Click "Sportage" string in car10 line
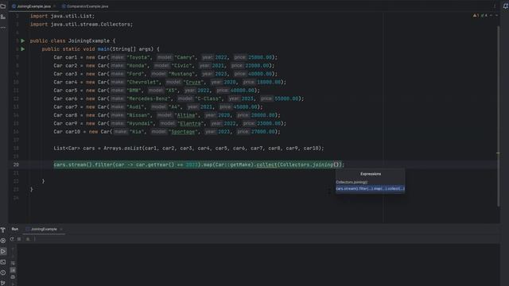The height and width of the screenshot is (286, 509). click(x=183, y=132)
